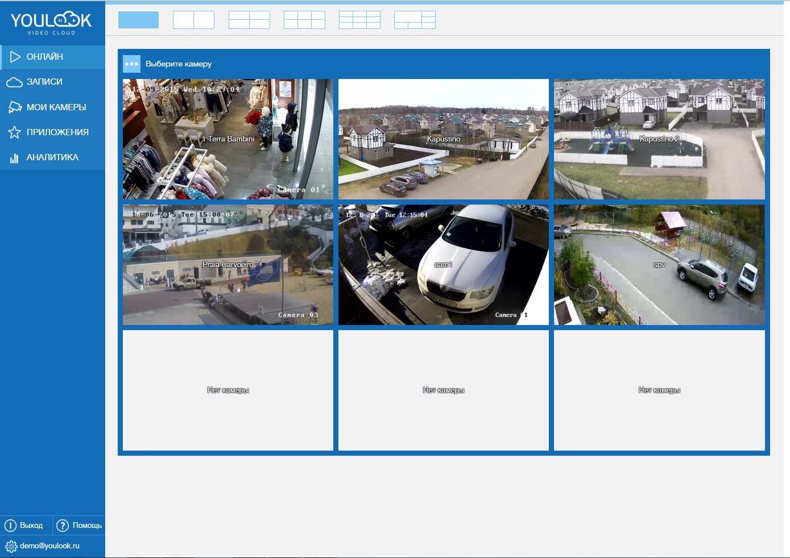This screenshot has width=790, height=558.
Task: Click the settings gear beside demo@youlook.ru
Action: point(11,547)
